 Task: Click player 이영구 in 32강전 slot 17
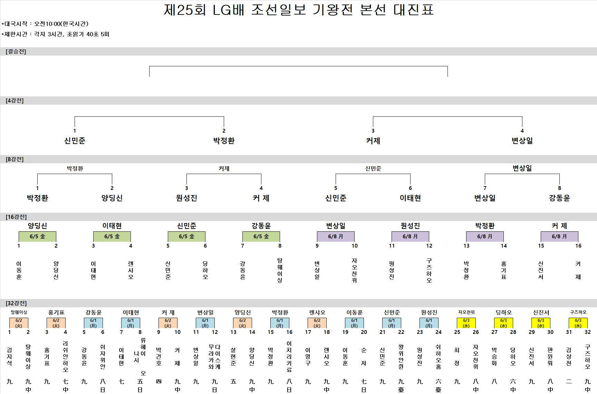pyautogui.click(x=308, y=357)
